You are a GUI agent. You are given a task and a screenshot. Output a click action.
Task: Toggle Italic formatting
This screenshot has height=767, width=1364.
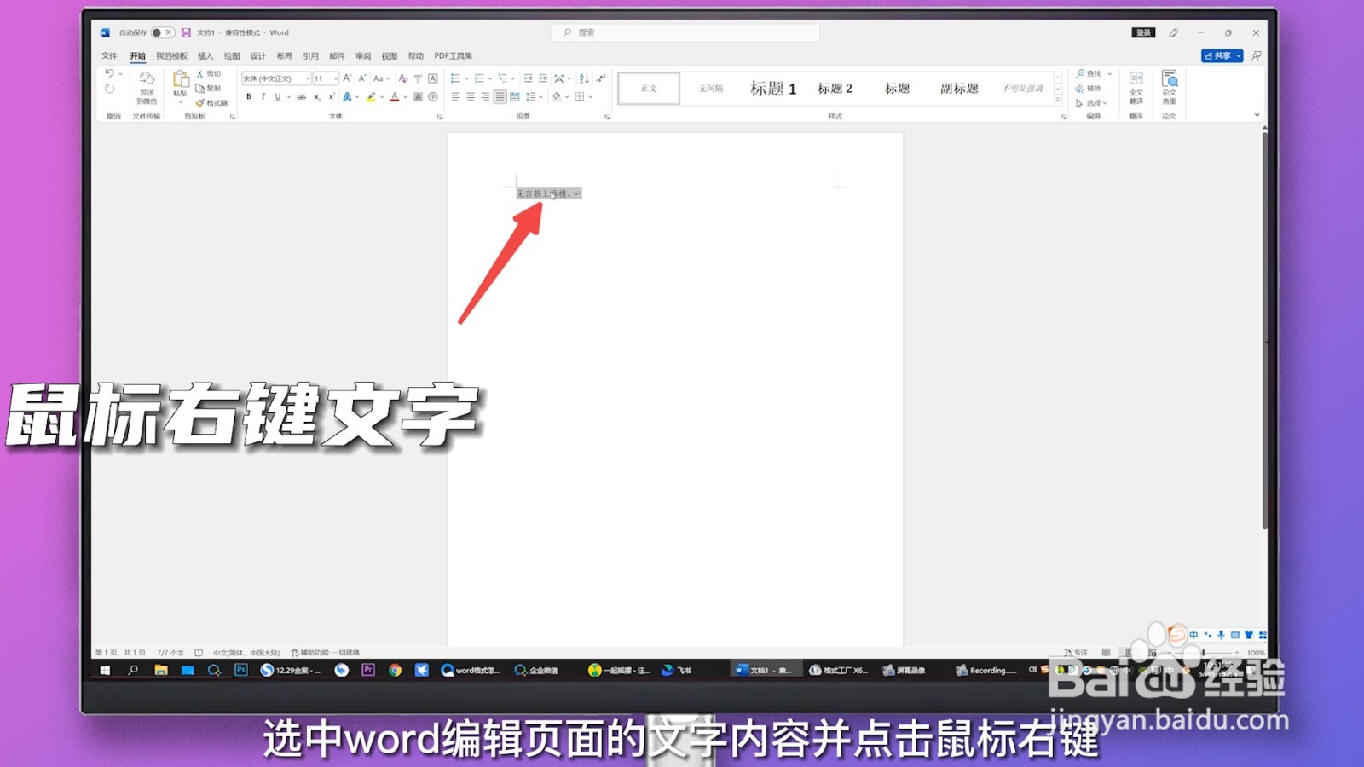263,97
